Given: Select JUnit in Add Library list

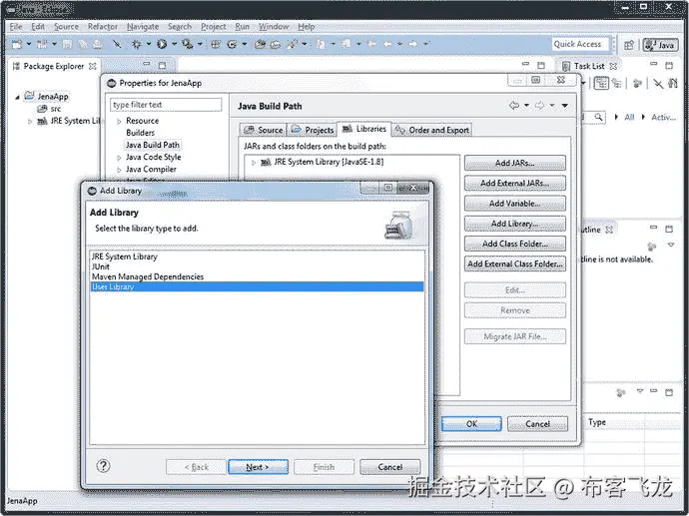Looking at the screenshot, I should click(257, 266).
